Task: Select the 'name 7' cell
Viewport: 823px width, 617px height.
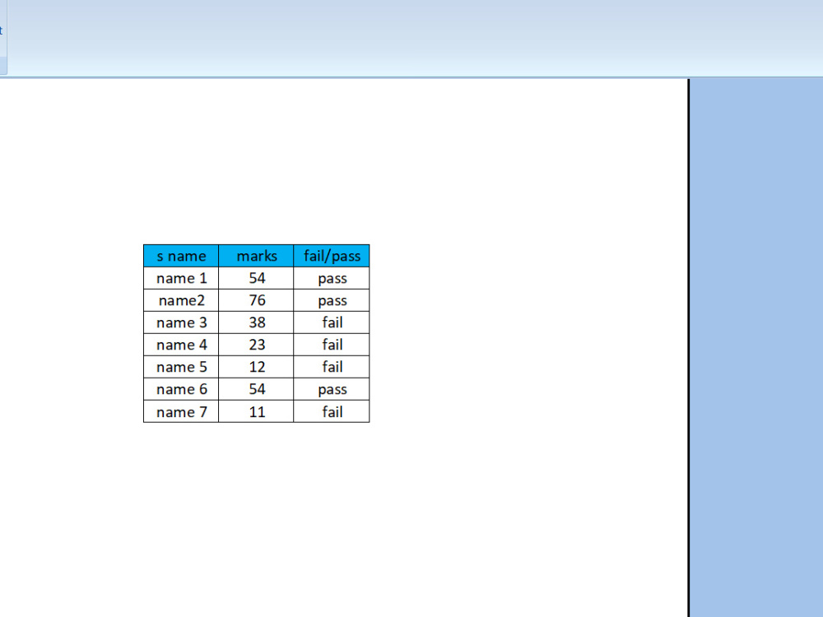Action: tap(181, 411)
